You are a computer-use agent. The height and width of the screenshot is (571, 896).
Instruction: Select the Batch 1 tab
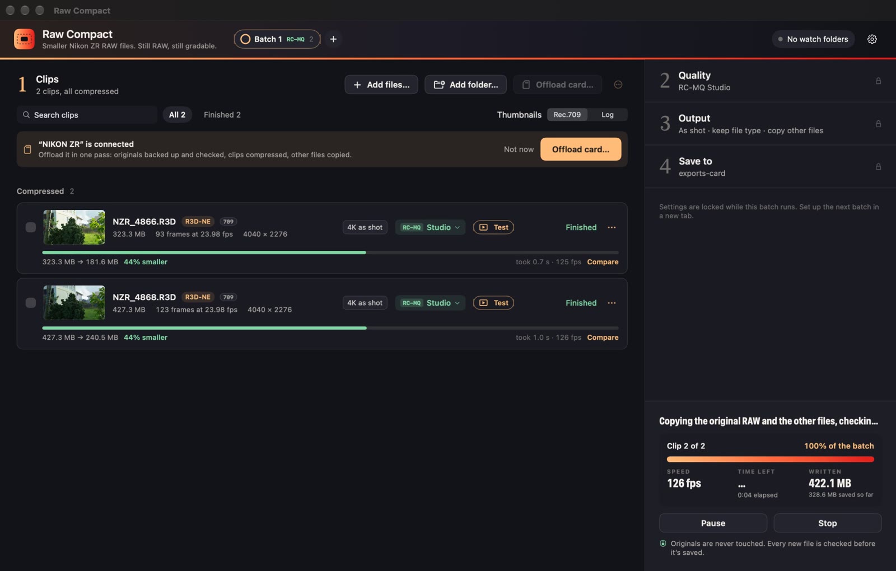click(277, 39)
